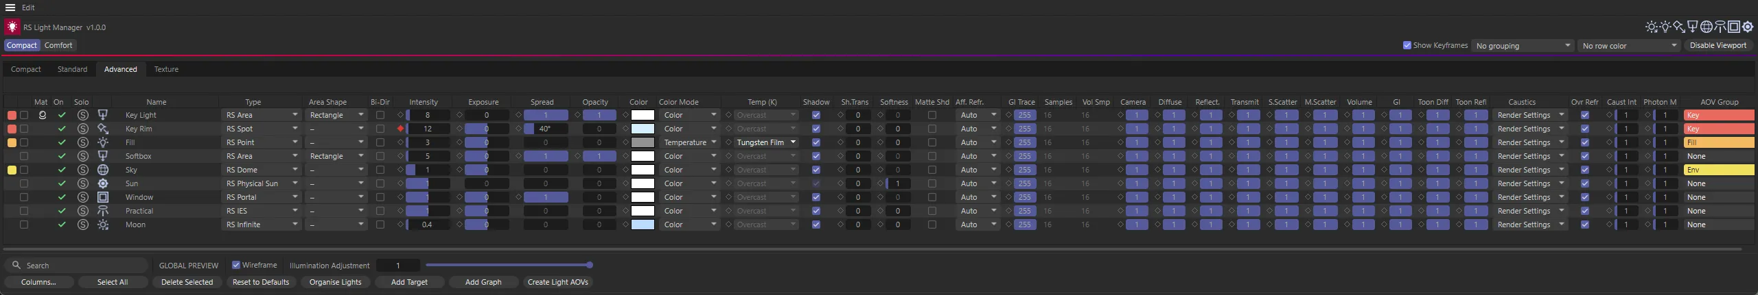Enable Bi-Dir for Key Light
Viewport: 1758px width, 295px height.
[380, 115]
